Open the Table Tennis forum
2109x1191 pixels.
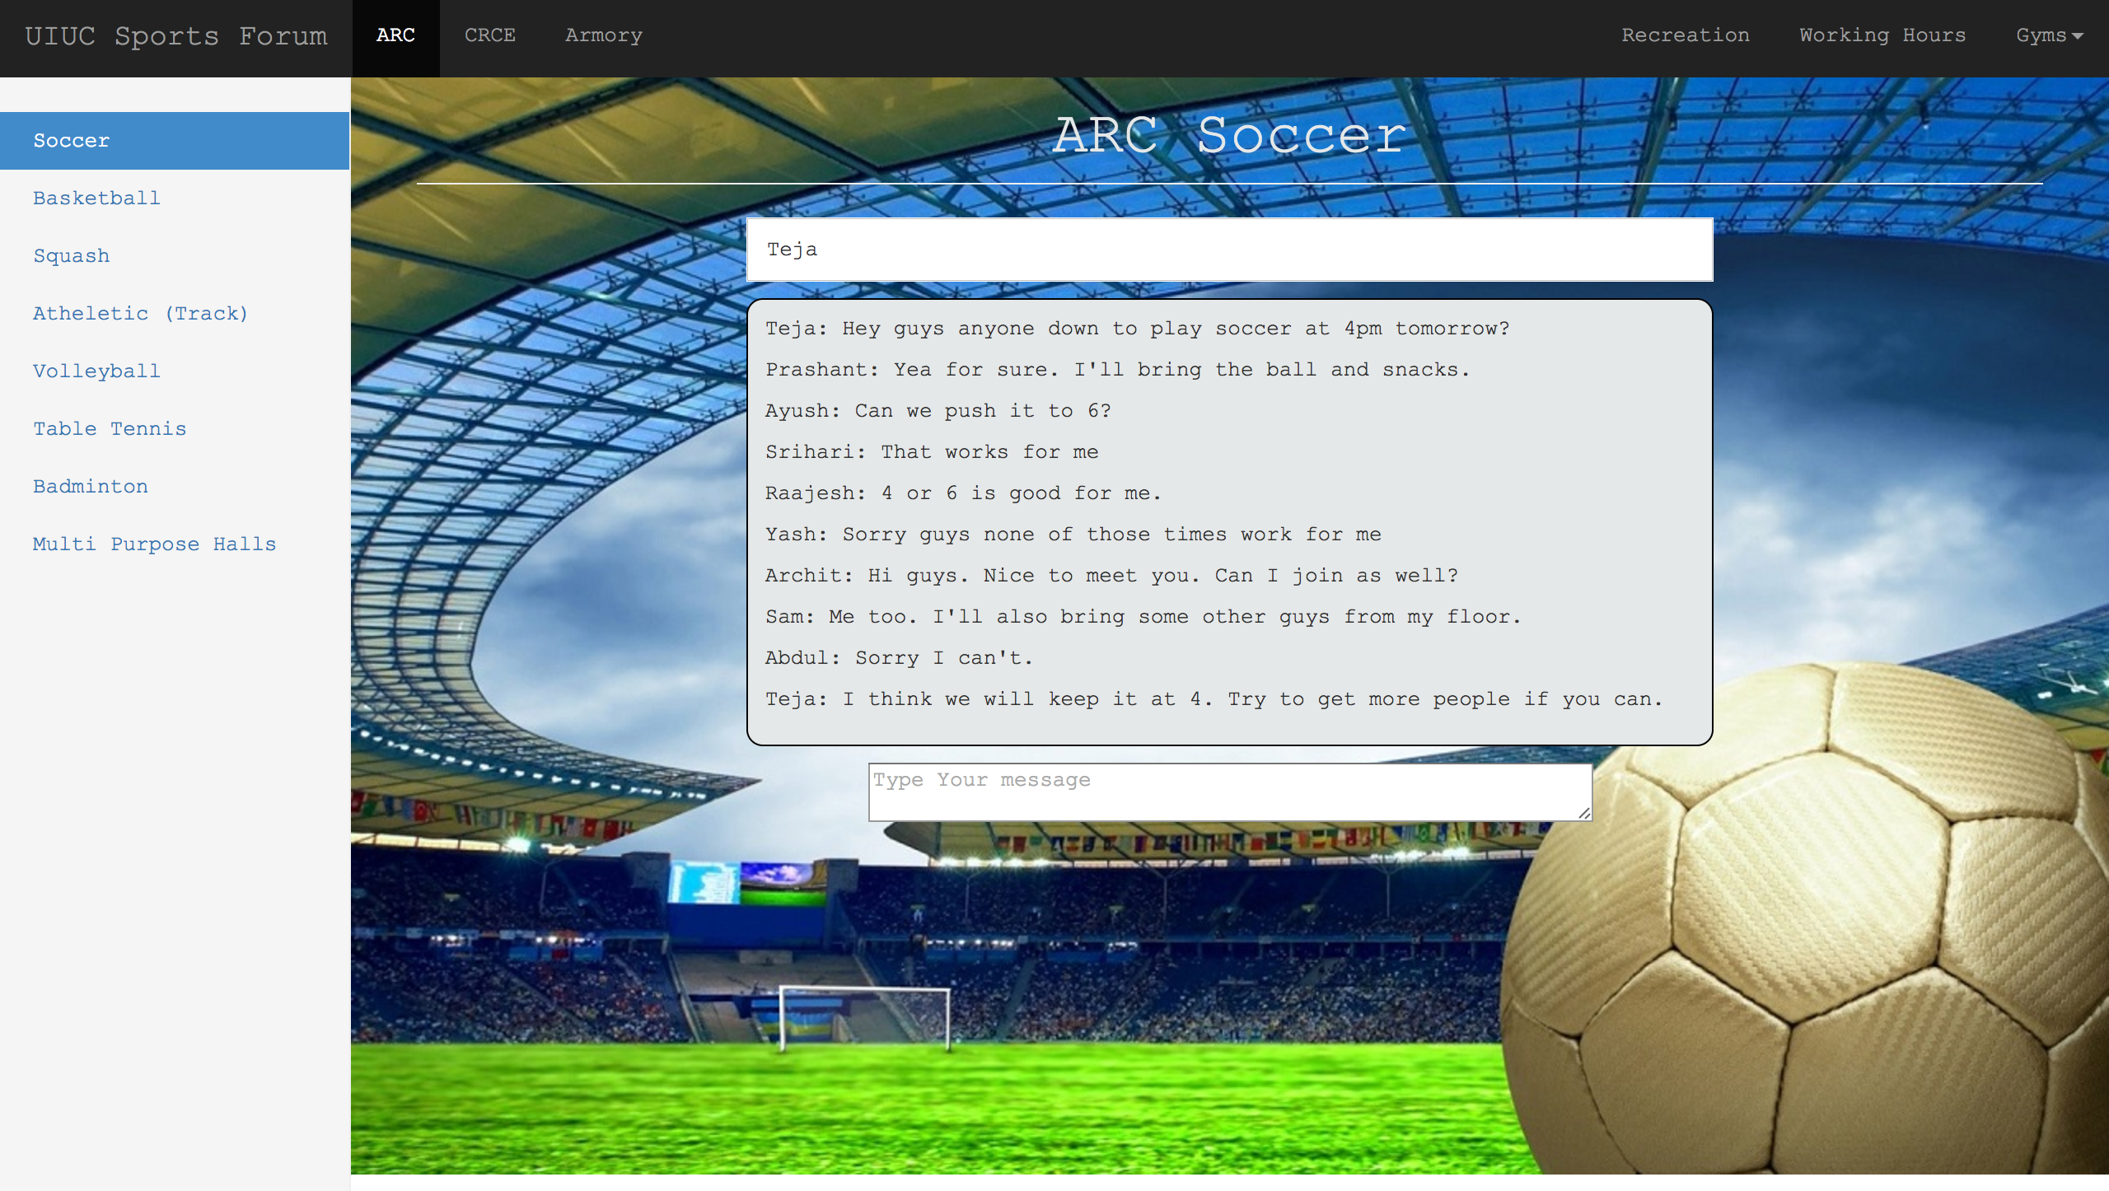click(x=110, y=429)
